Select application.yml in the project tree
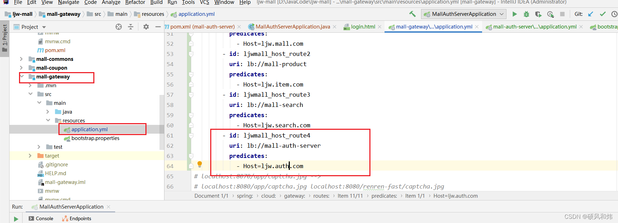The image size is (618, 223). 89,129
